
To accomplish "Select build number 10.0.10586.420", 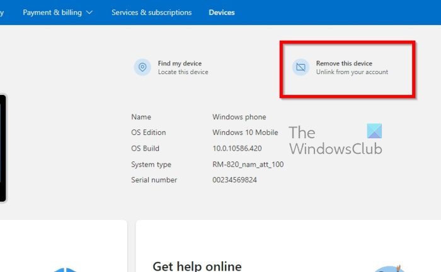I will tap(237, 148).
